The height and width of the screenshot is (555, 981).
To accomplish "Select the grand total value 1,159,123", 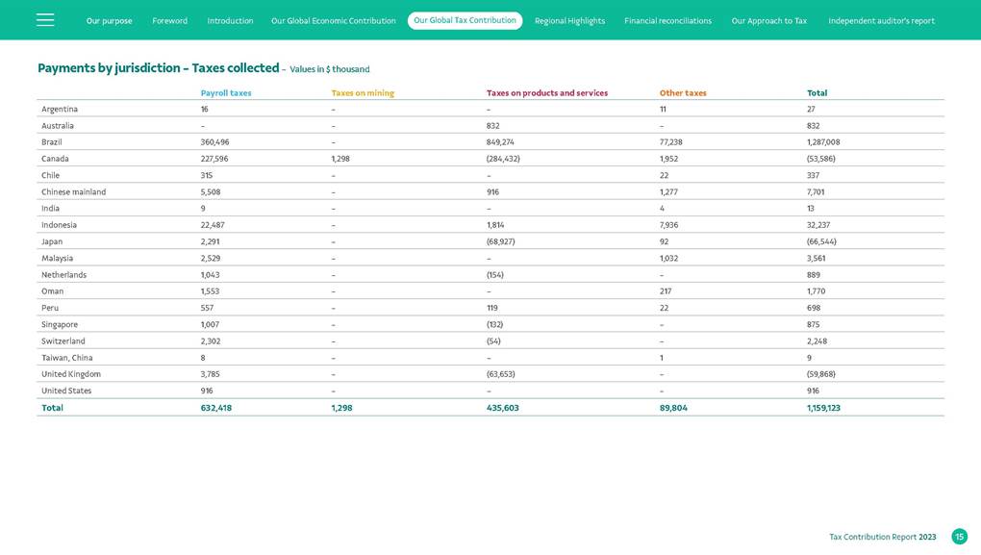I will 823,408.
